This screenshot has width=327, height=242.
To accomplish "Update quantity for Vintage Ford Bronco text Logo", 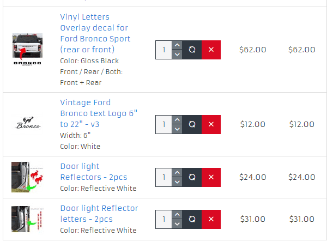I will pos(192,124).
